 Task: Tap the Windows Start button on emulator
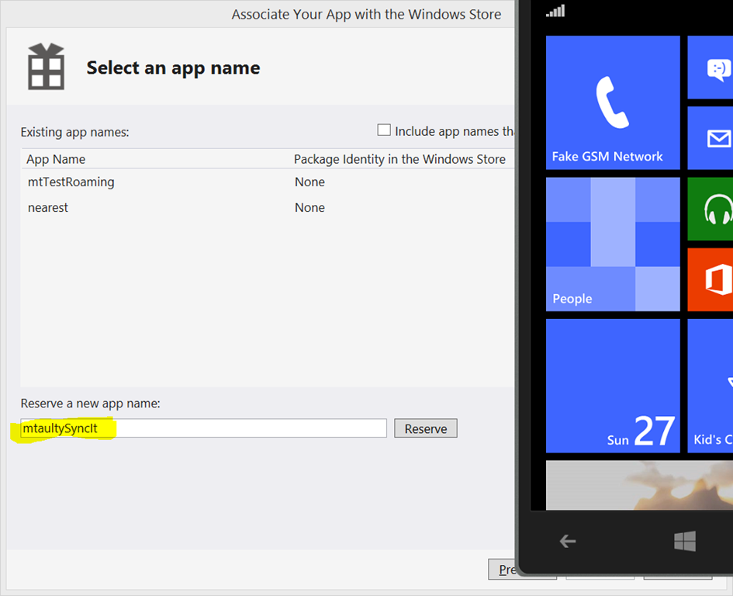(x=685, y=541)
